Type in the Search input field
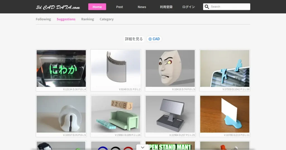Screen dimensions: 286x150 point(229,7)
